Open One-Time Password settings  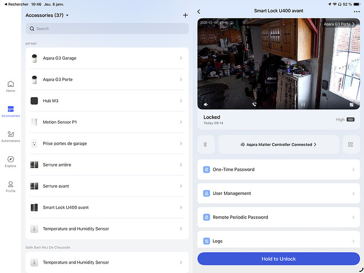point(278,169)
